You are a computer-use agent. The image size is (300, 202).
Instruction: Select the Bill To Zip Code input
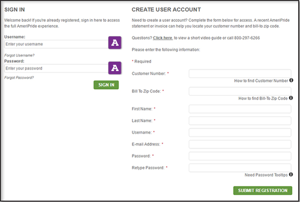point(240,91)
